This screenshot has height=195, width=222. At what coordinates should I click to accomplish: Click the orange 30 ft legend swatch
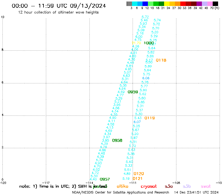coord(178,4)
